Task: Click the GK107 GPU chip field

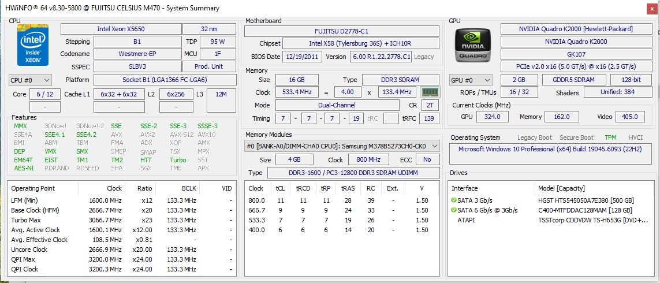Action: (x=576, y=54)
